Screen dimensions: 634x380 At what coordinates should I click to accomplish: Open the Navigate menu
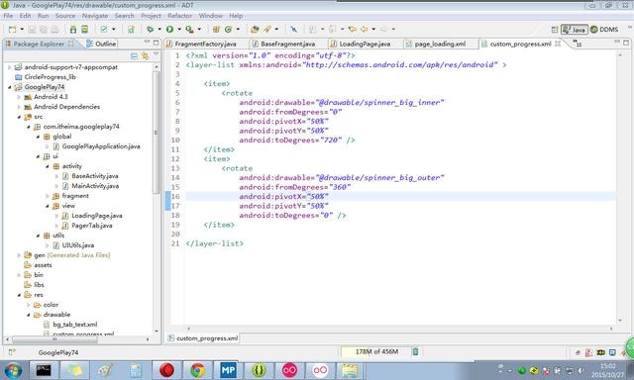point(95,16)
